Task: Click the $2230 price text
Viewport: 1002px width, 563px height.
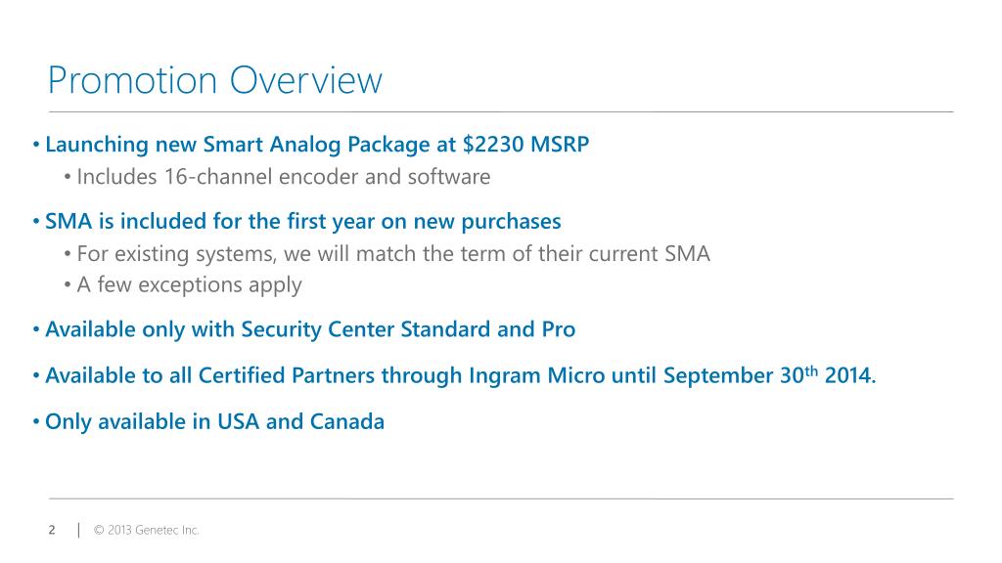Action: tap(493, 145)
